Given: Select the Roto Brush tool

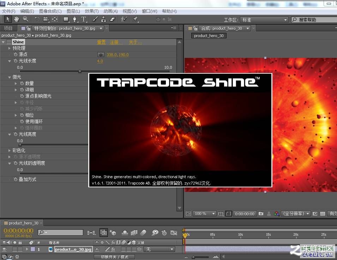Looking at the screenshot, I should 124,19.
